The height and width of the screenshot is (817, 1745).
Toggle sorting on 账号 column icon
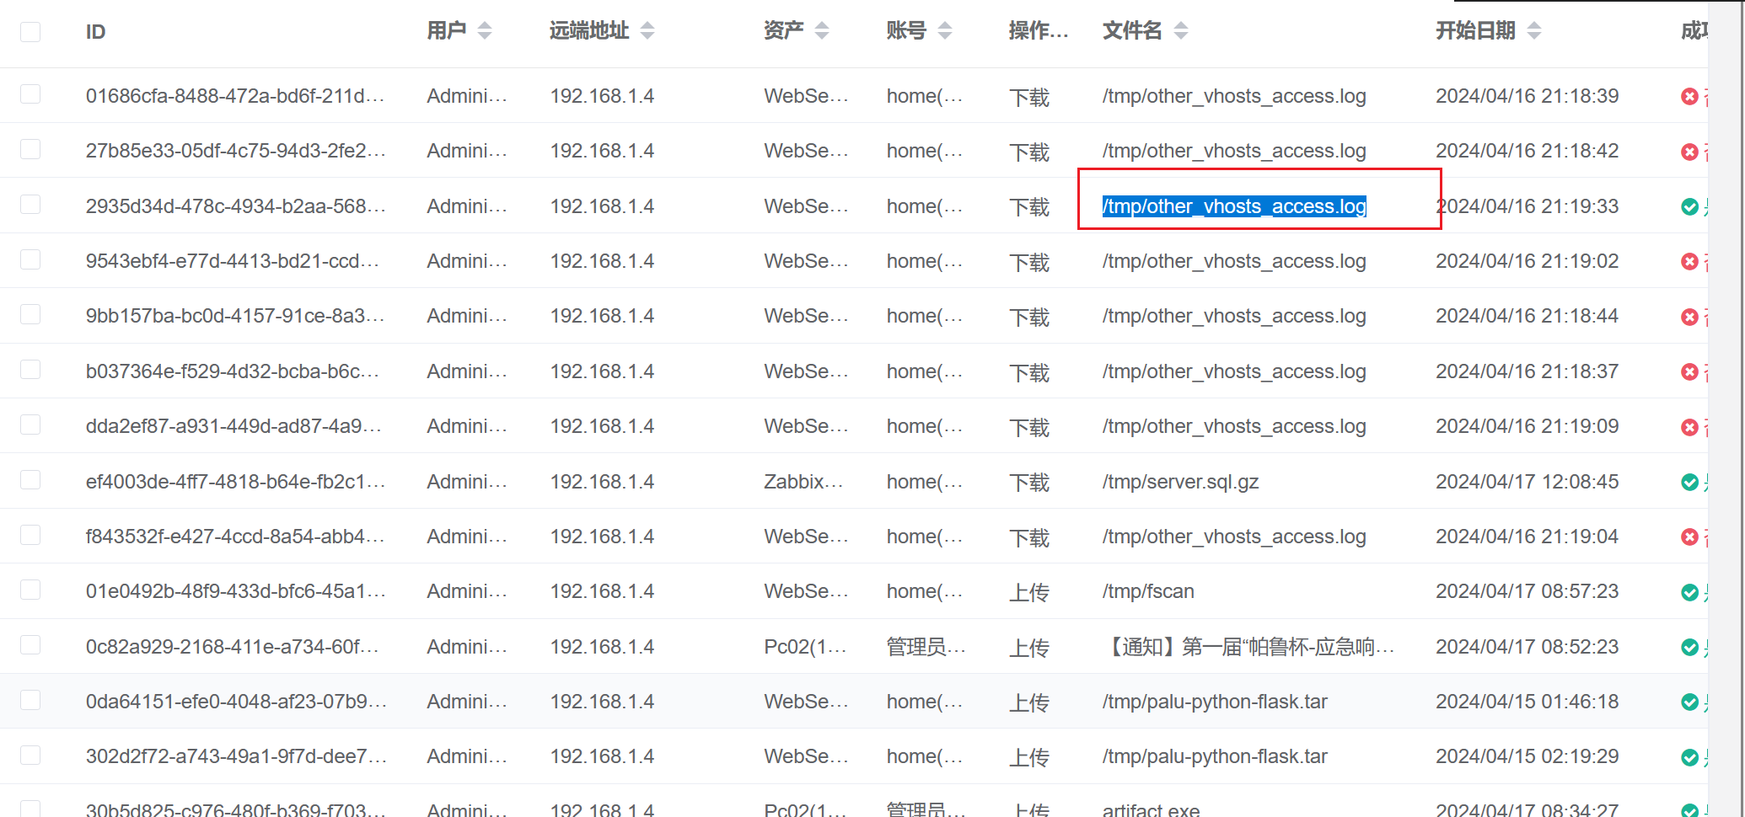[x=944, y=31]
